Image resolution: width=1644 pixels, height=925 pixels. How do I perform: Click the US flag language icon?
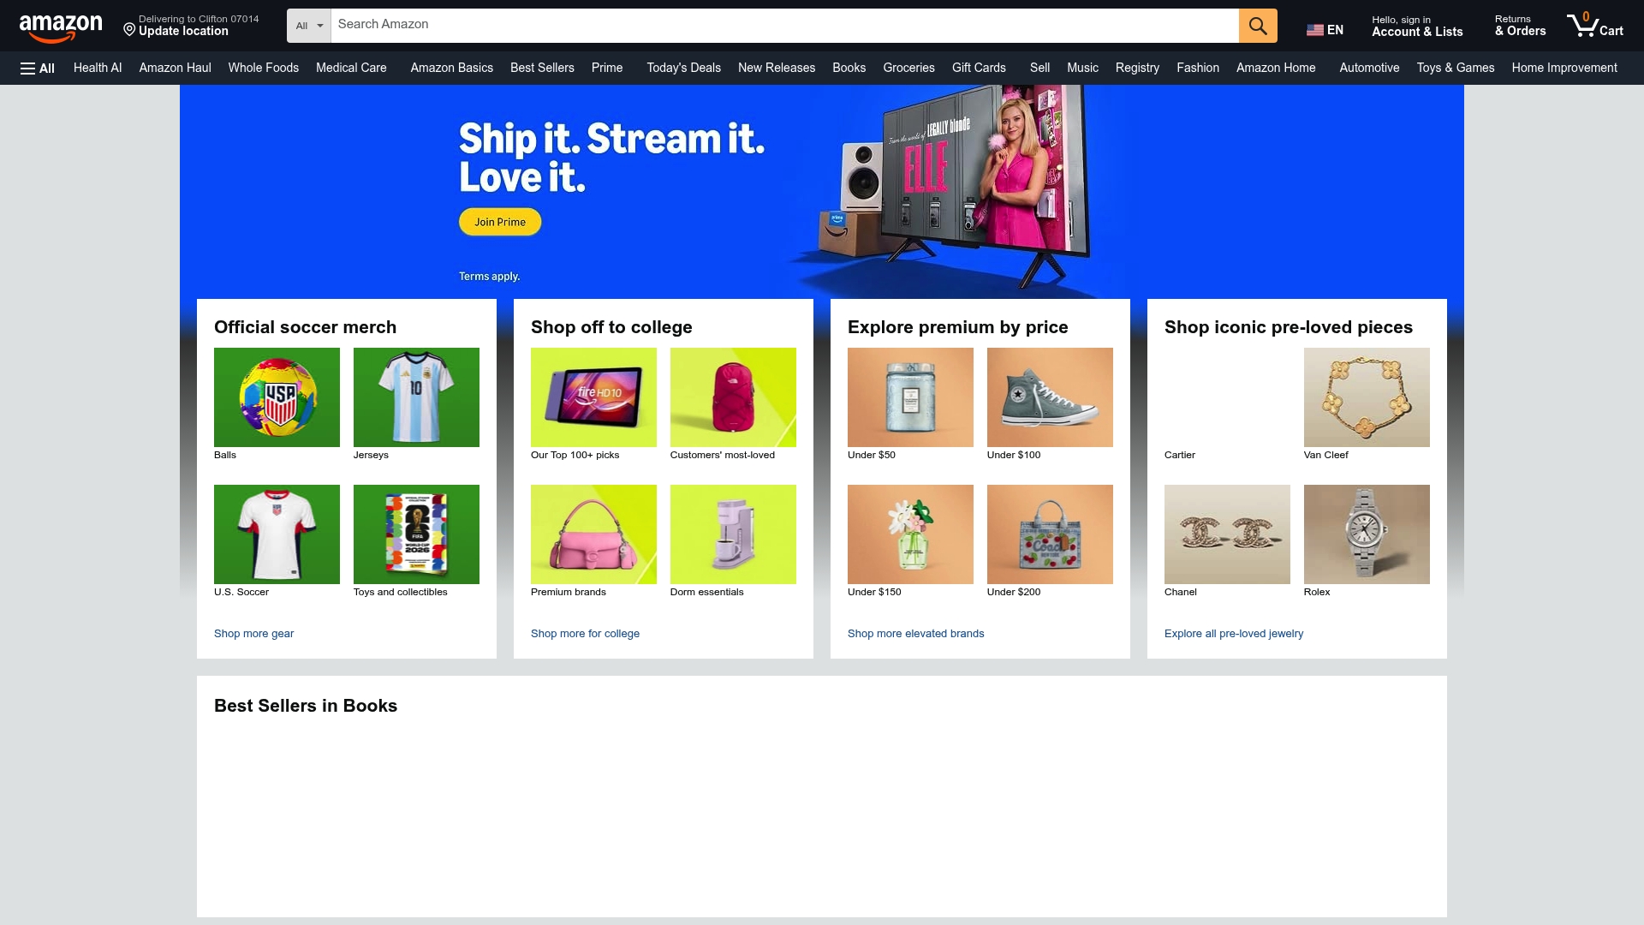(x=1314, y=30)
